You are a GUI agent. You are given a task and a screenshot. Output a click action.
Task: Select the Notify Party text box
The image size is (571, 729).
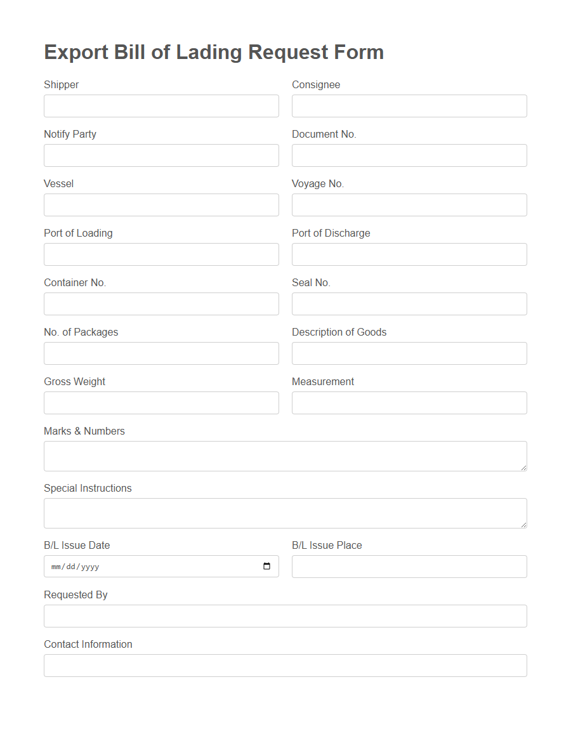tap(161, 155)
